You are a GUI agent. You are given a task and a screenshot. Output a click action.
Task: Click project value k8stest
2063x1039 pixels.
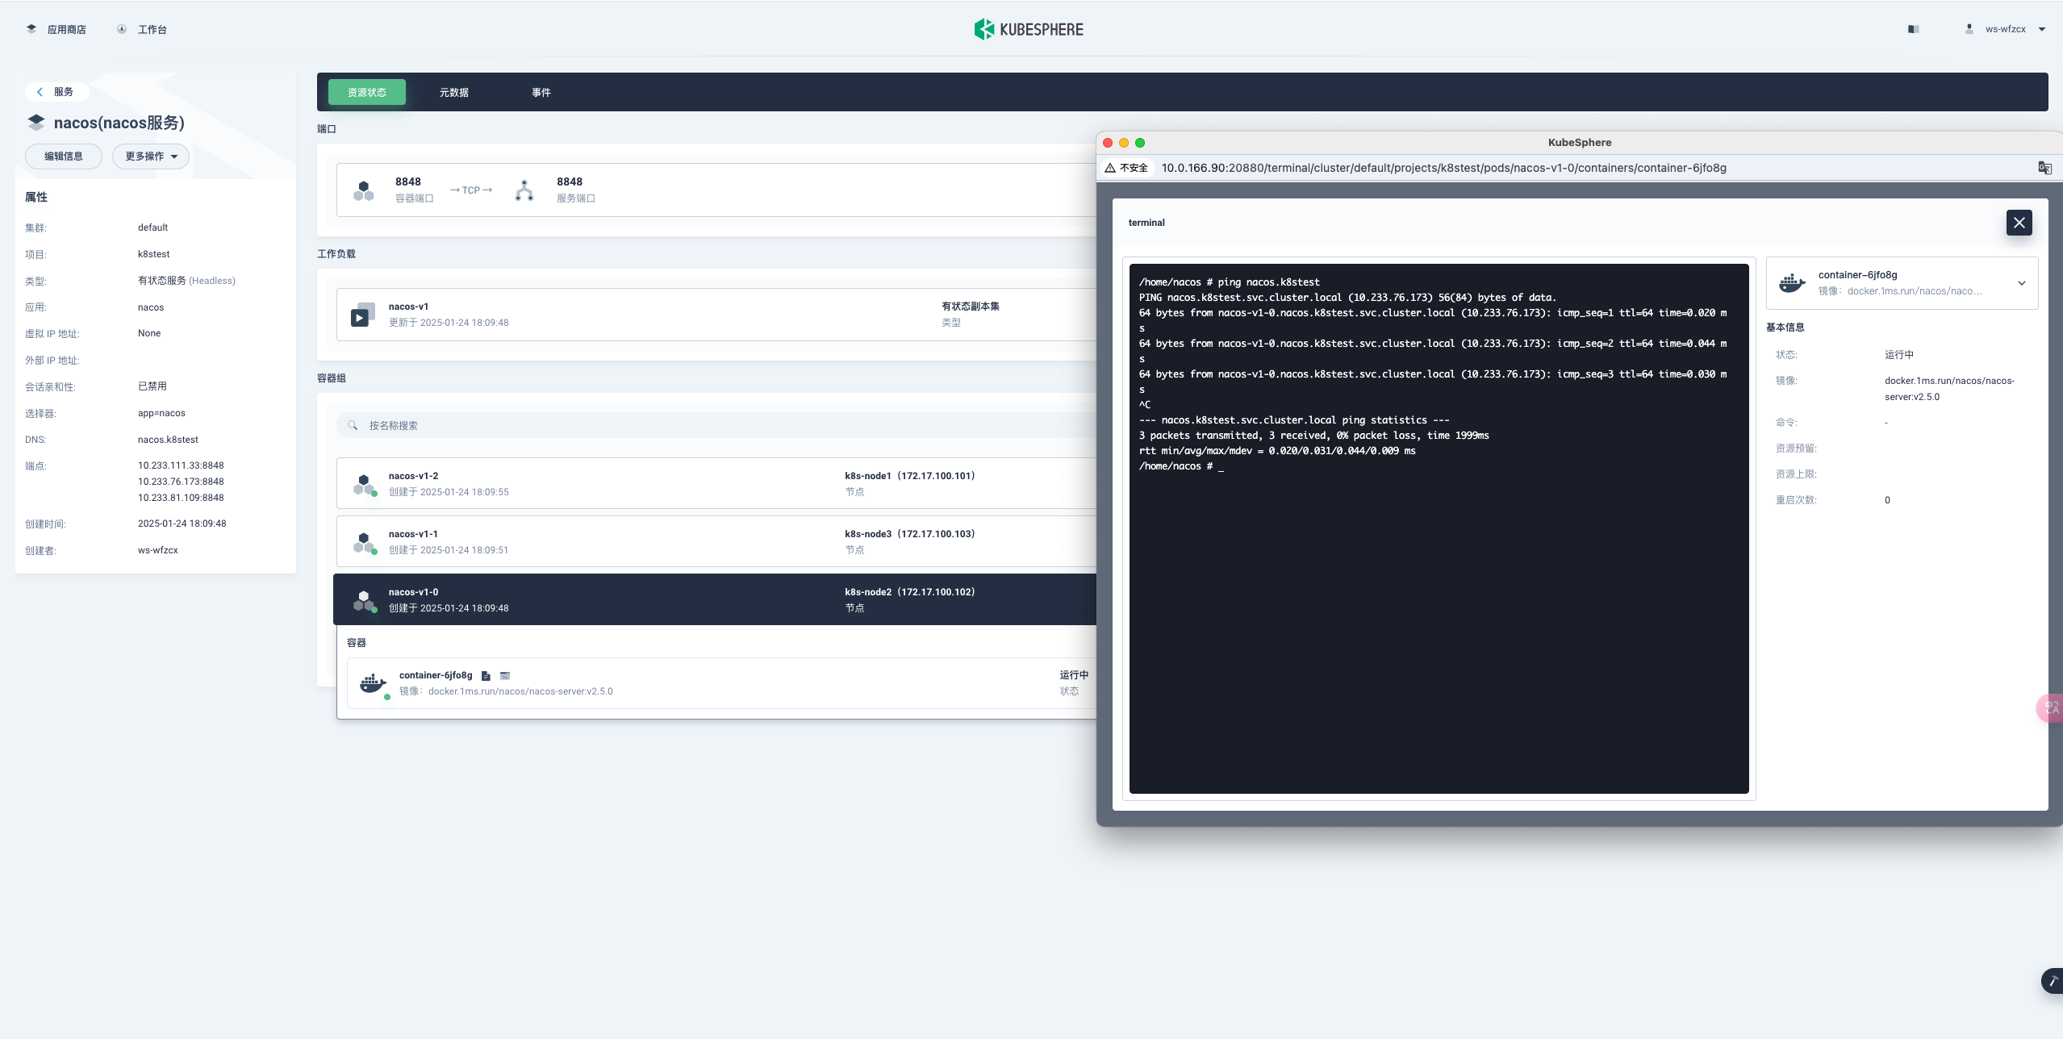(153, 254)
